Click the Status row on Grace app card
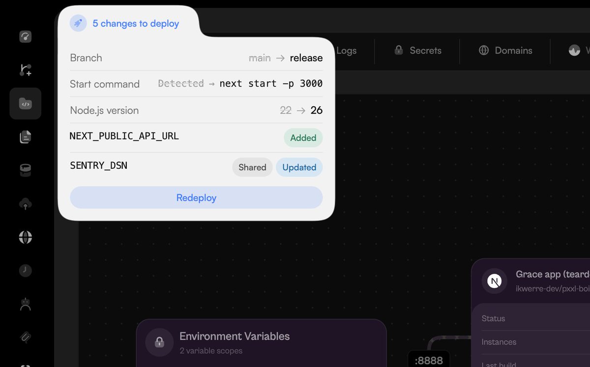Viewport: 590px width, 367px height. 536,319
